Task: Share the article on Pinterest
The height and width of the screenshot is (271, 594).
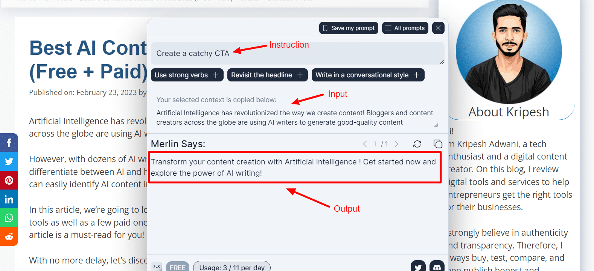Action: [x=9, y=181]
